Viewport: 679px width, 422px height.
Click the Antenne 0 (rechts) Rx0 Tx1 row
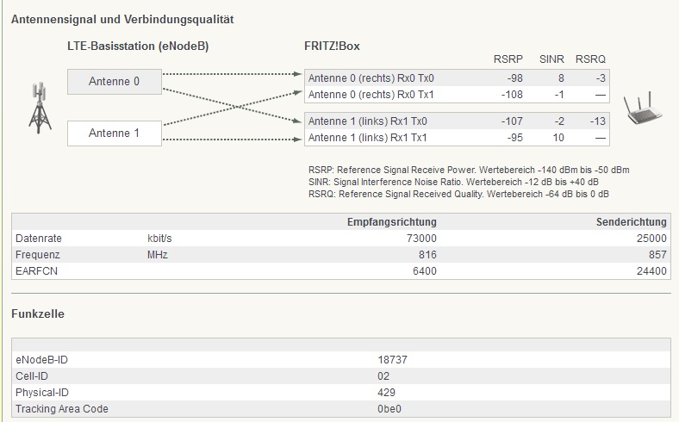pyautogui.click(x=457, y=95)
